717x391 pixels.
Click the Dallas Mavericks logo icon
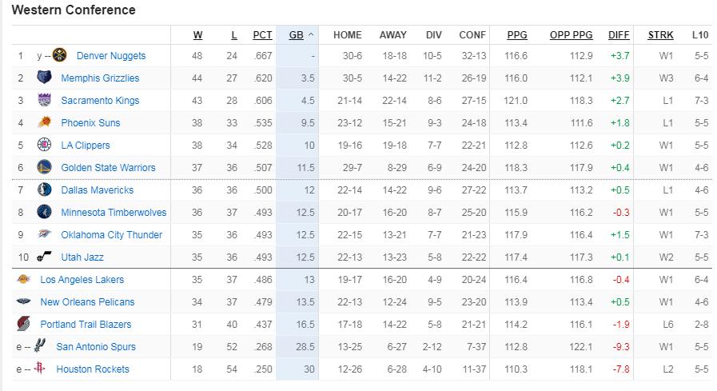click(43, 190)
